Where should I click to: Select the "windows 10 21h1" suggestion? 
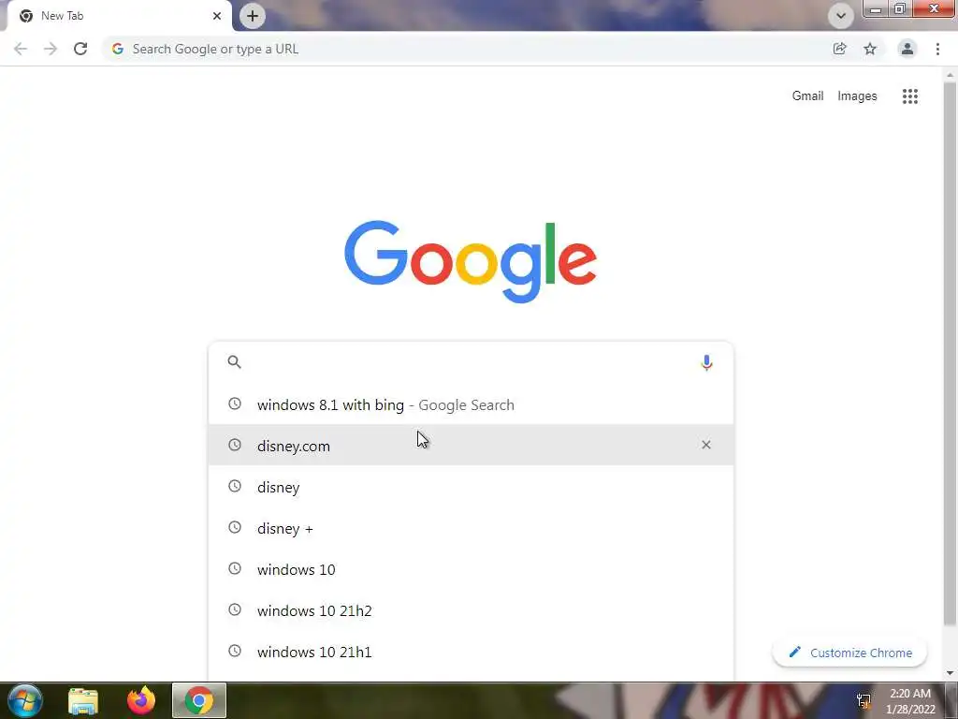[x=471, y=652]
